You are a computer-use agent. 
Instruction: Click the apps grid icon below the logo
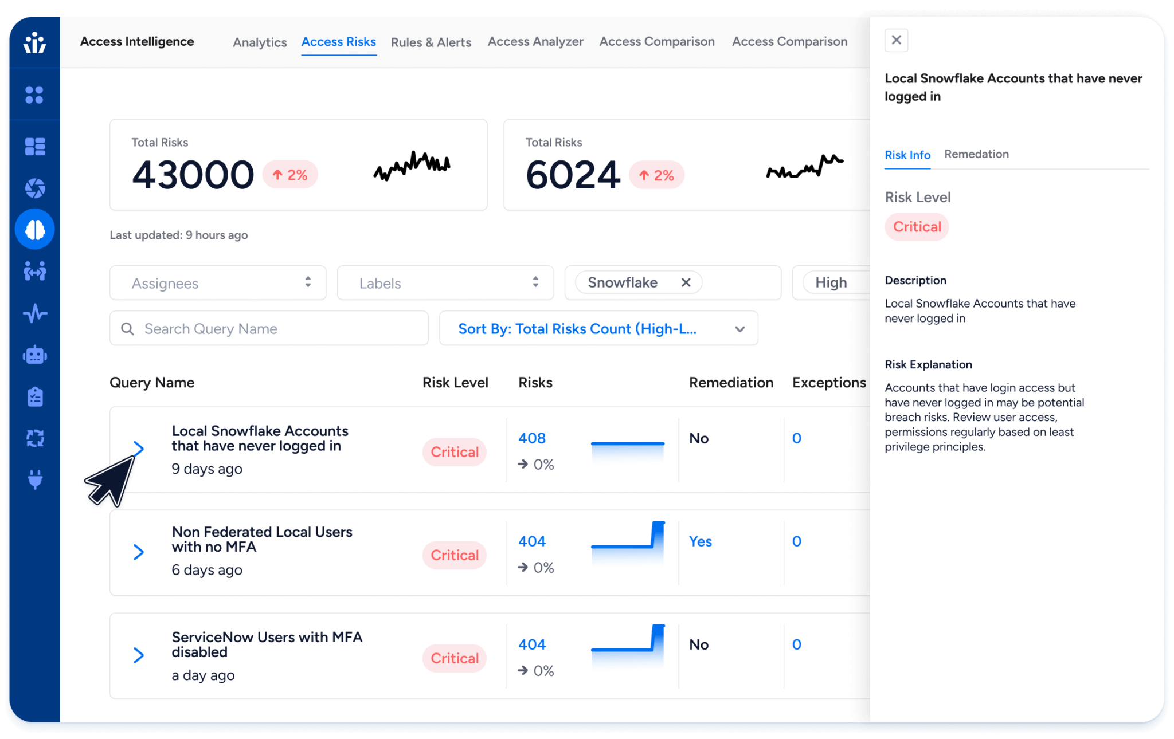(34, 95)
